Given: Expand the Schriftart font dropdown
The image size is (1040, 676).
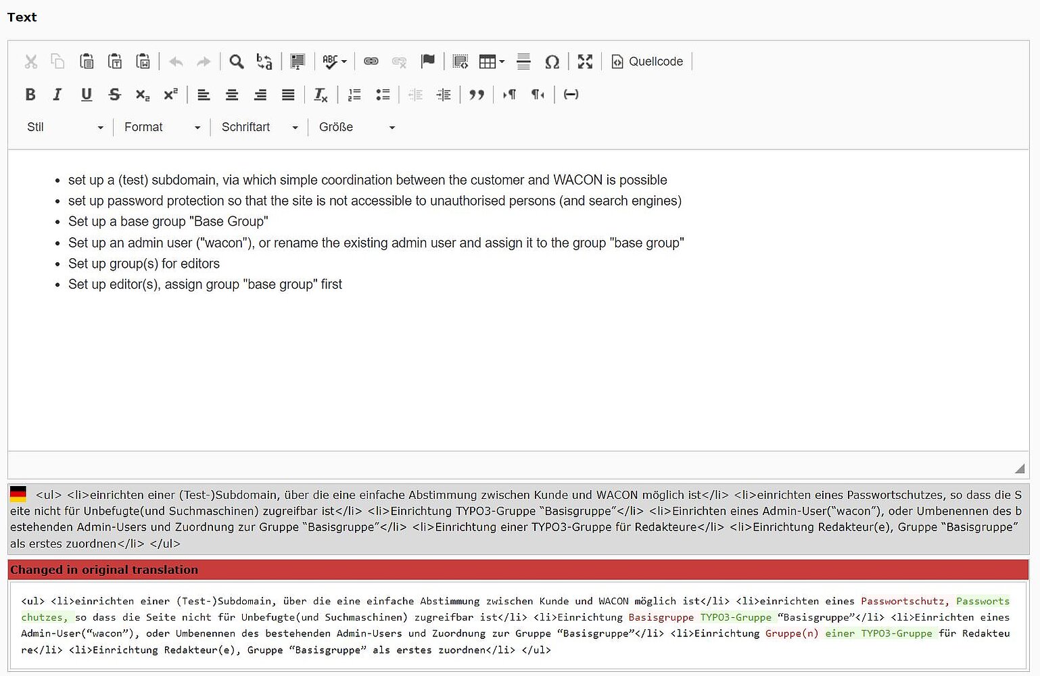Looking at the screenshot, I should [x=260, y=127].
